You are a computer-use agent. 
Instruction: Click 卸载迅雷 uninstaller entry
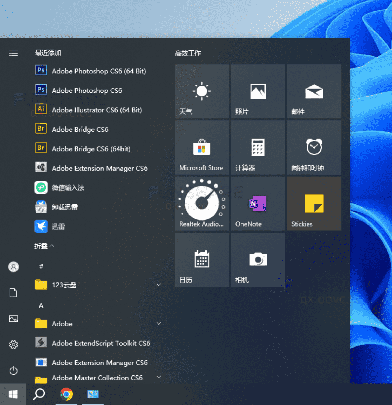coord(98,207)
